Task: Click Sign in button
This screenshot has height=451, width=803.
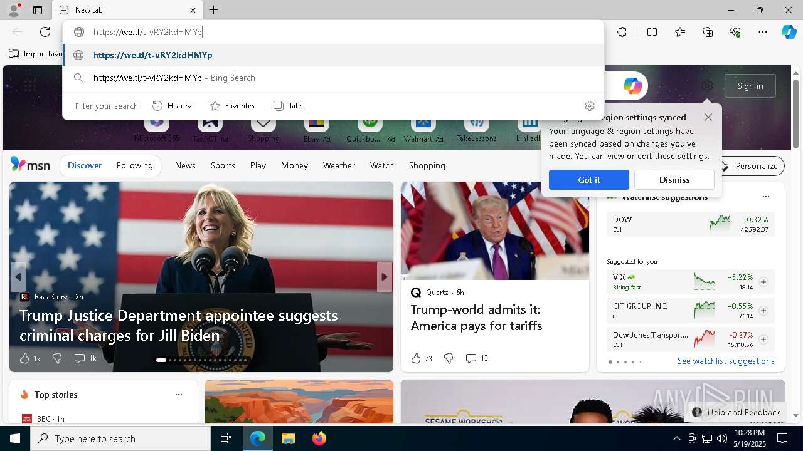Action: (750, 86)
